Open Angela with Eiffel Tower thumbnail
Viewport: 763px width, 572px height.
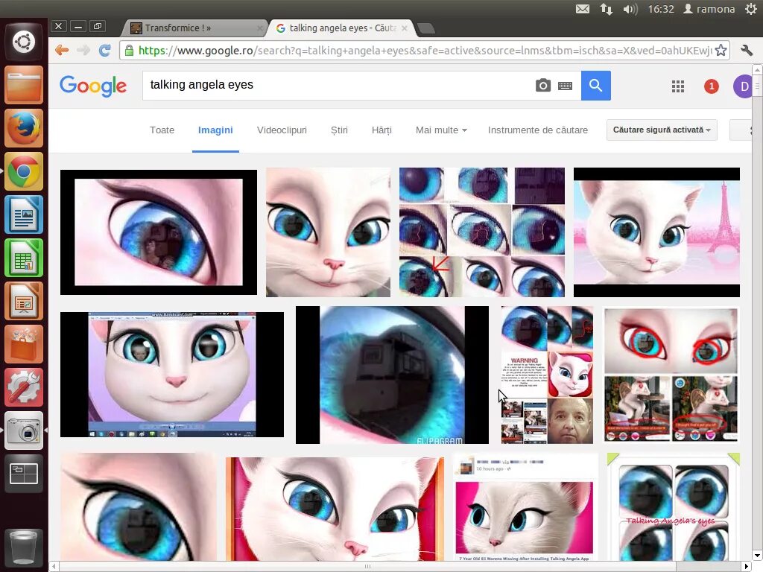(656, 232)
